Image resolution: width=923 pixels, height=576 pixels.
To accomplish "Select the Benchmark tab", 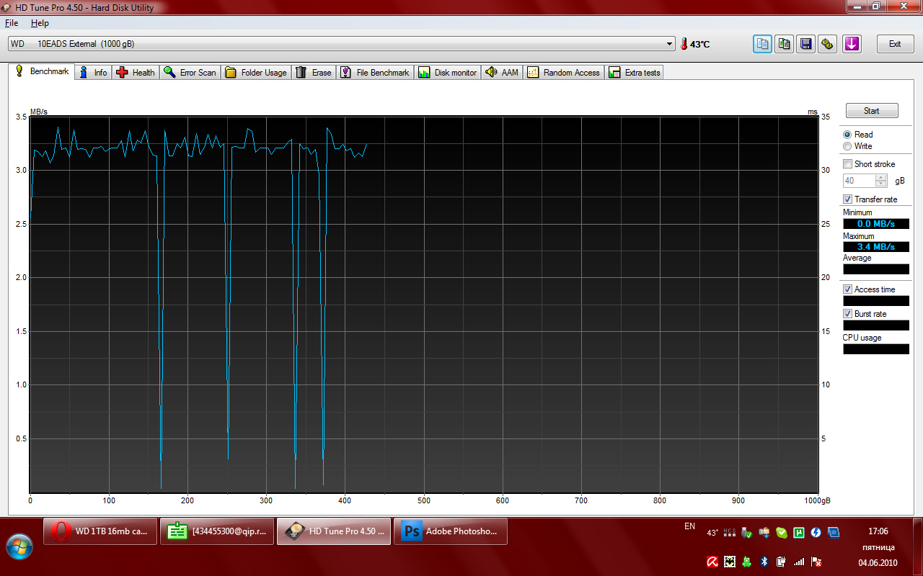I will [x=41, y=72].
